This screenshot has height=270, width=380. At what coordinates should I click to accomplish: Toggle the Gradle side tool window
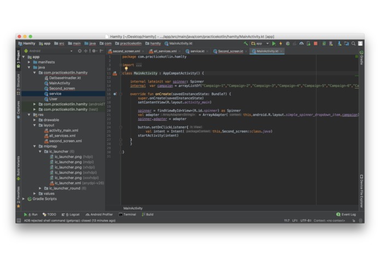361,57
